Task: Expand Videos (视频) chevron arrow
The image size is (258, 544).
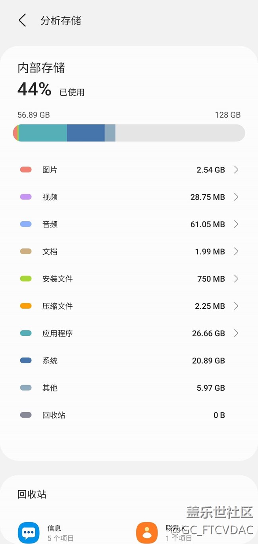Action: pos(236,197)
